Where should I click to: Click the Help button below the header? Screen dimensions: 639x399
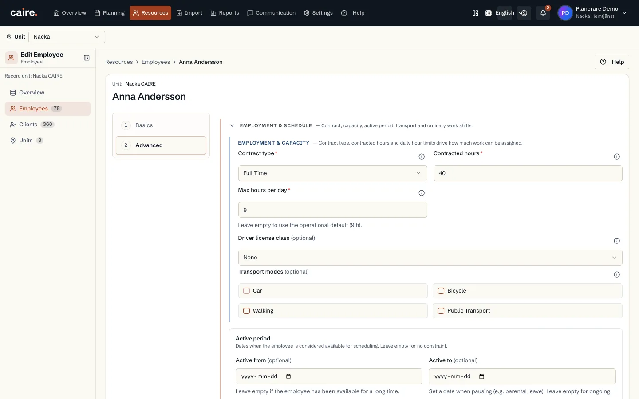(x=612, y=62)
